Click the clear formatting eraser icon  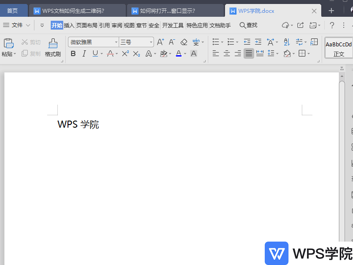(x=184, y=42)
